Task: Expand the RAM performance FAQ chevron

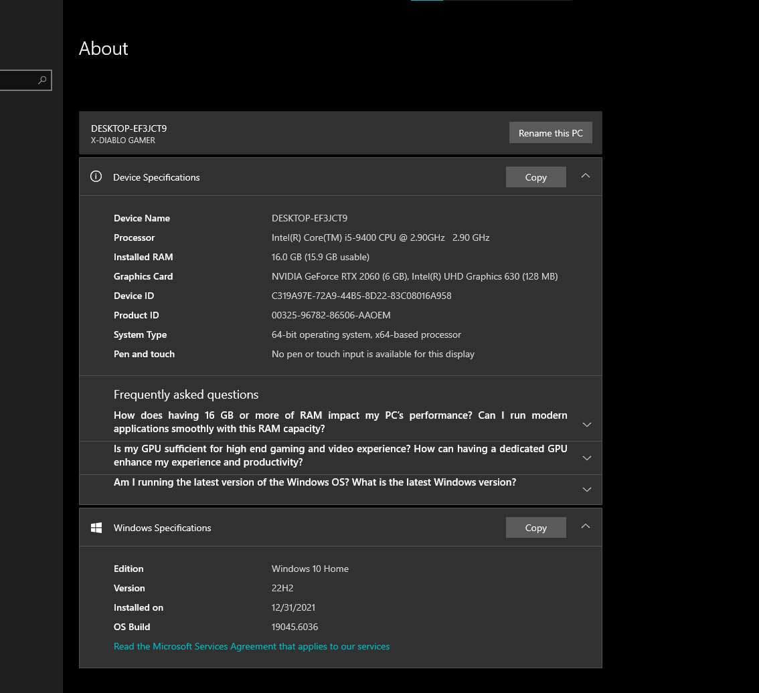Action: 587,425
